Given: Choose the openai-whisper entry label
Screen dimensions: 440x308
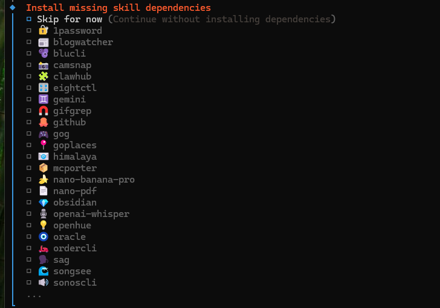Looking at the screenshot, I should tap(91, 214).
